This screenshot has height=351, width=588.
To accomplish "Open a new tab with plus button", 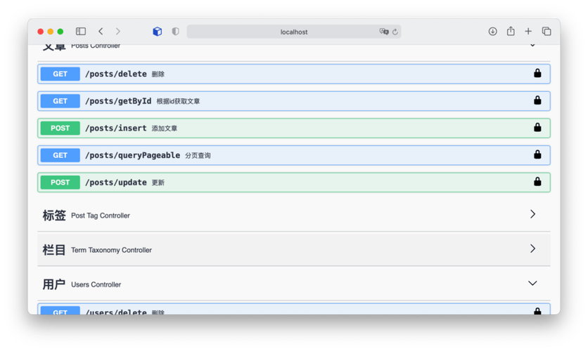I will pyautogui.click(x=528, y=32).
